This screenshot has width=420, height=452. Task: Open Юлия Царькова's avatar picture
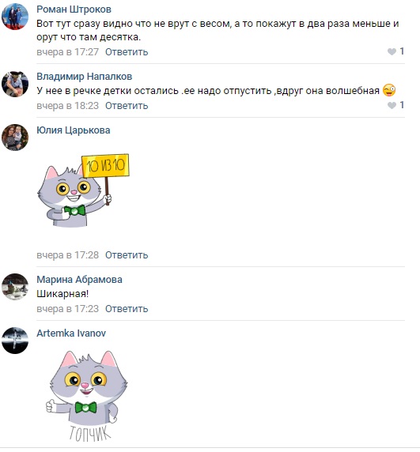(x=15, y=137)
